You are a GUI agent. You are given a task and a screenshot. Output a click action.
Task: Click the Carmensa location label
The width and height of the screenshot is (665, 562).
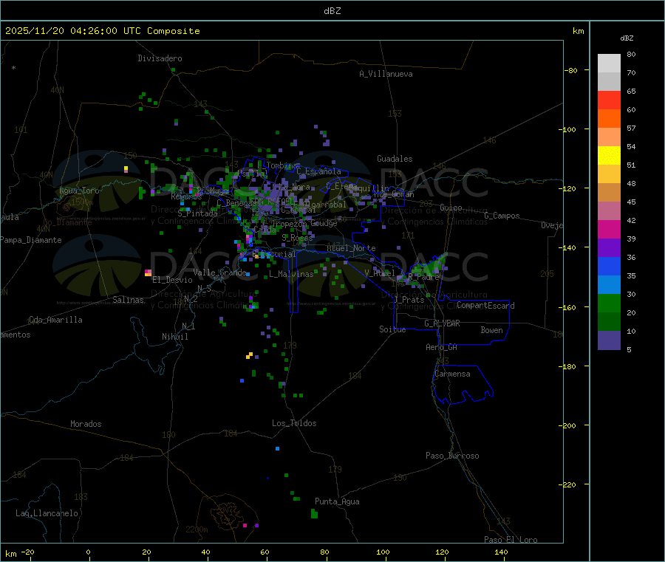pos(452,374)
